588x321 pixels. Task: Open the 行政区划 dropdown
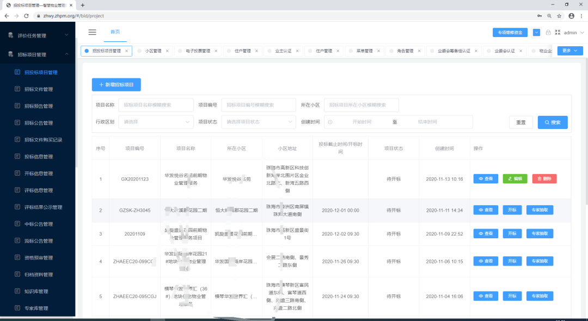(x=157, y=122)
